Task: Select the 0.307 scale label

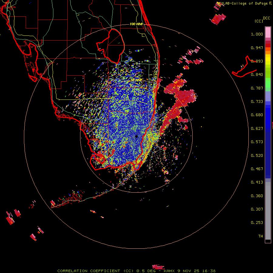Action: (x=257, y=209)
